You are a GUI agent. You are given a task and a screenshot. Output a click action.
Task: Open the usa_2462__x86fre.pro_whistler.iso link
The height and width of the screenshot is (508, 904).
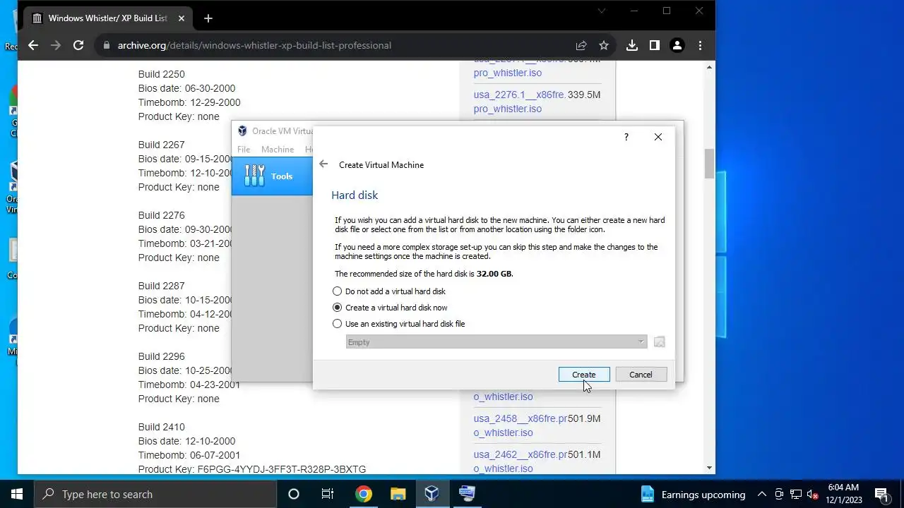coord(521,461)
